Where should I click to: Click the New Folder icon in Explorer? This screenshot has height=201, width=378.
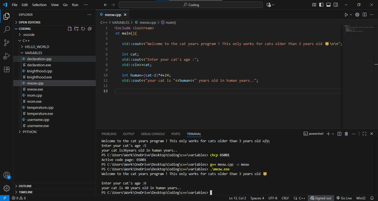(x=77, y=29)
